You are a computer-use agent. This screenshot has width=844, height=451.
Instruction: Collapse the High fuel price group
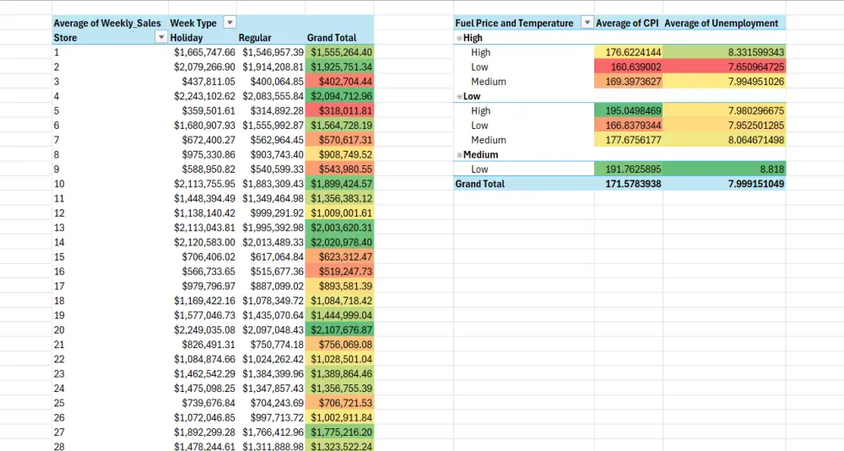point(459,38)
